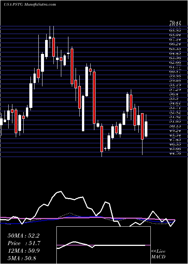Click the 70.41 price axis label

point(175,22)
